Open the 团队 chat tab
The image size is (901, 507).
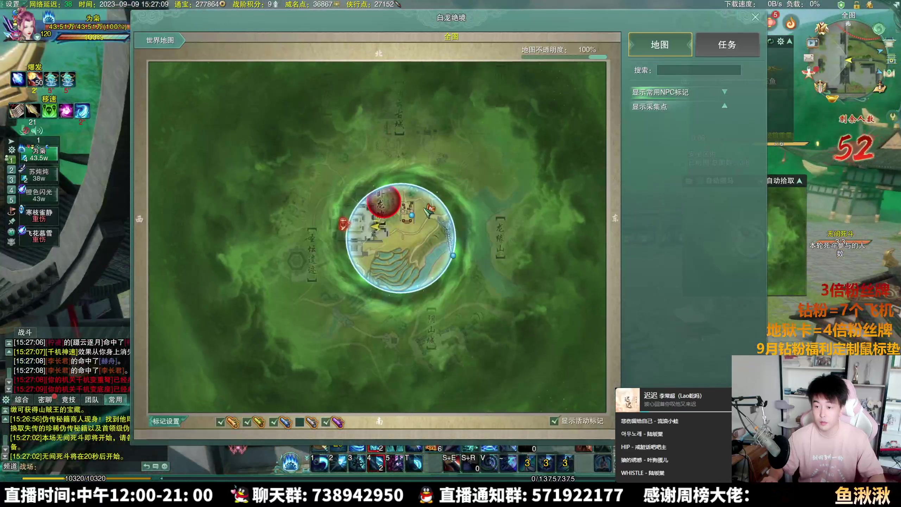pyautogui.click(x=92, y=400)
